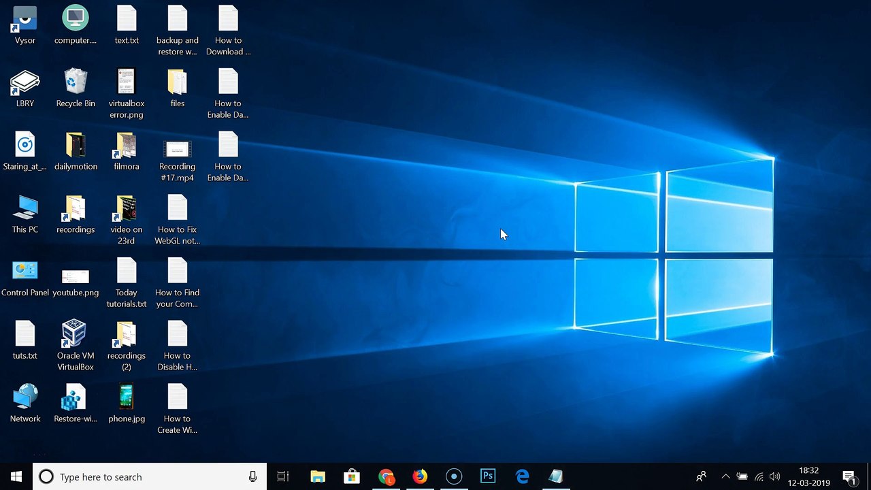Select the youtube.png image file
This screenshot has height=490, width=871.
click(x=76, y=282)
